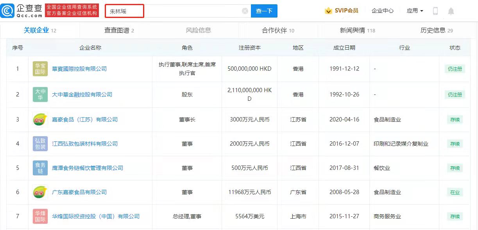Click the 1991-12-12 founding date
The height and width of the screenshot is (230, 478).
point(344,69)
